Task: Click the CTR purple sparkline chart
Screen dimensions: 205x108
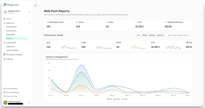Action: [173, 47]
